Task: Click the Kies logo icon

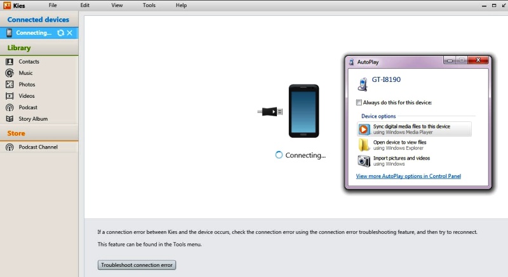Action: tap(7, 5)
